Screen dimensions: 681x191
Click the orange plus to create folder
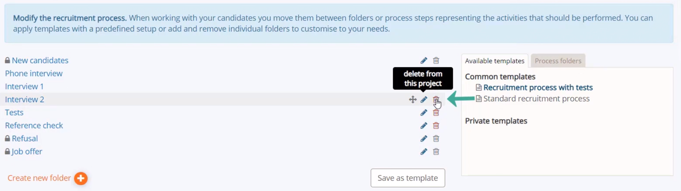coord(81,178)
